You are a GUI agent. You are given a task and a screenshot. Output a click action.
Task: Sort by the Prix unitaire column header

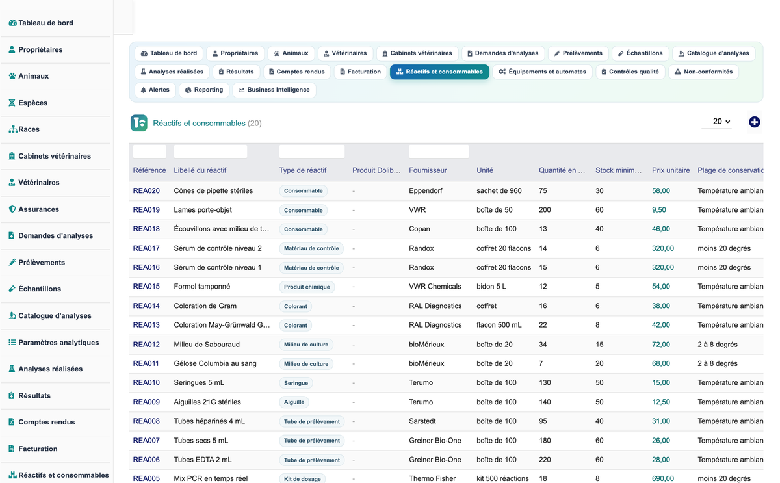pos(671,170)
